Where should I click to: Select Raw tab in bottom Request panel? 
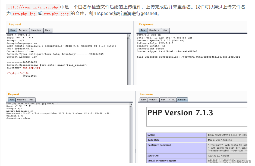point(12,99)
